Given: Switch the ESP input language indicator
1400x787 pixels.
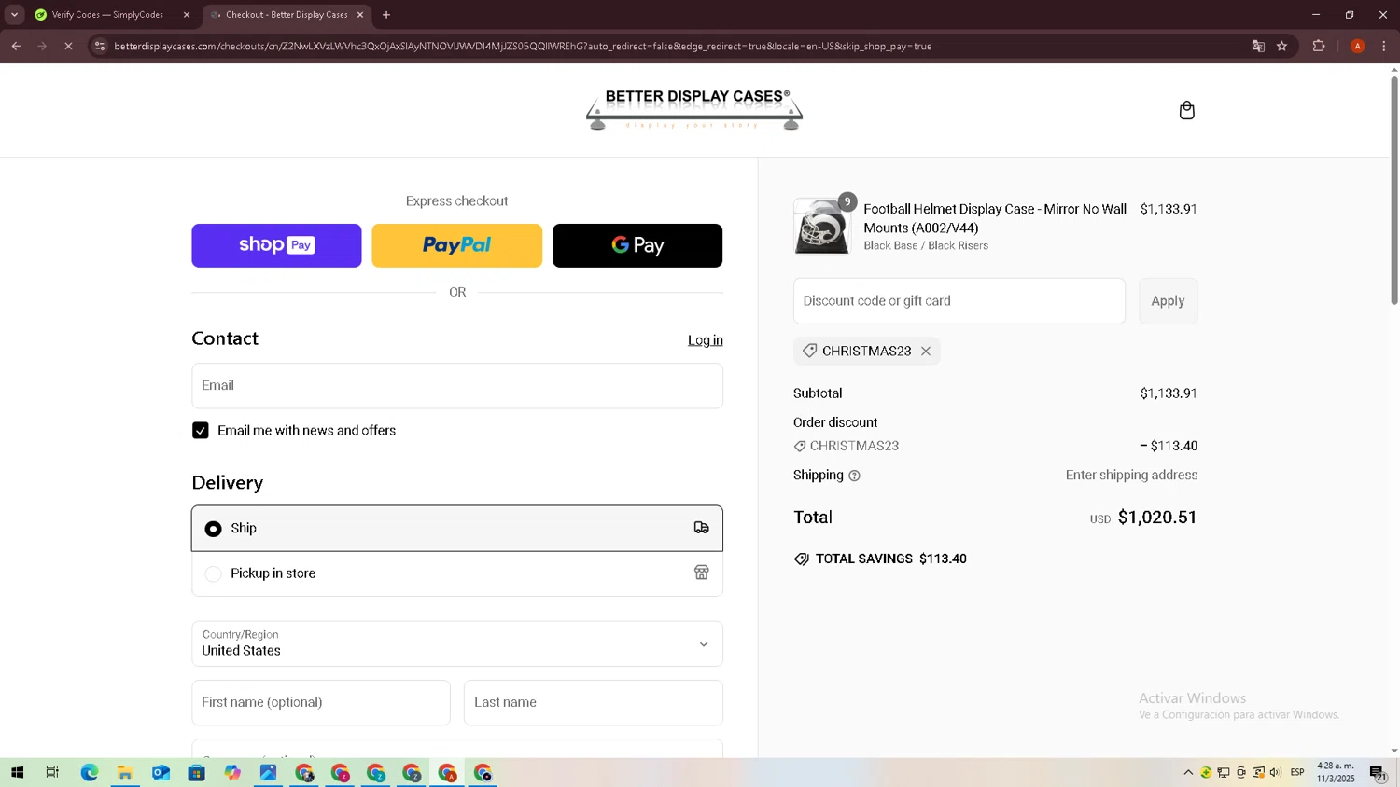Looking at the screenshot, I should (1297, 772).
